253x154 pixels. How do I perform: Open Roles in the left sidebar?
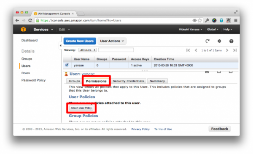coord(26,73)
